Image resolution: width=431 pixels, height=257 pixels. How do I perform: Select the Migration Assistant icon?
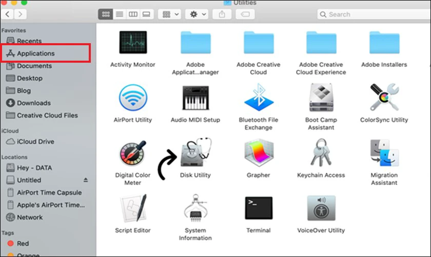(384, 153)
